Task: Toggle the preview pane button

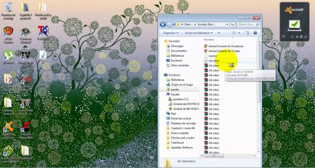Action: click(247, 33)
